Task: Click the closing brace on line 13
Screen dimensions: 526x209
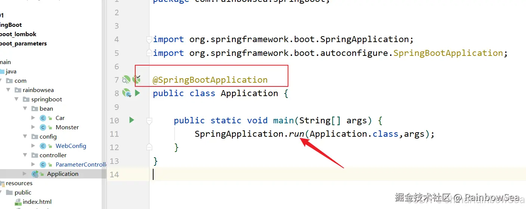Action: pos(155,161)
